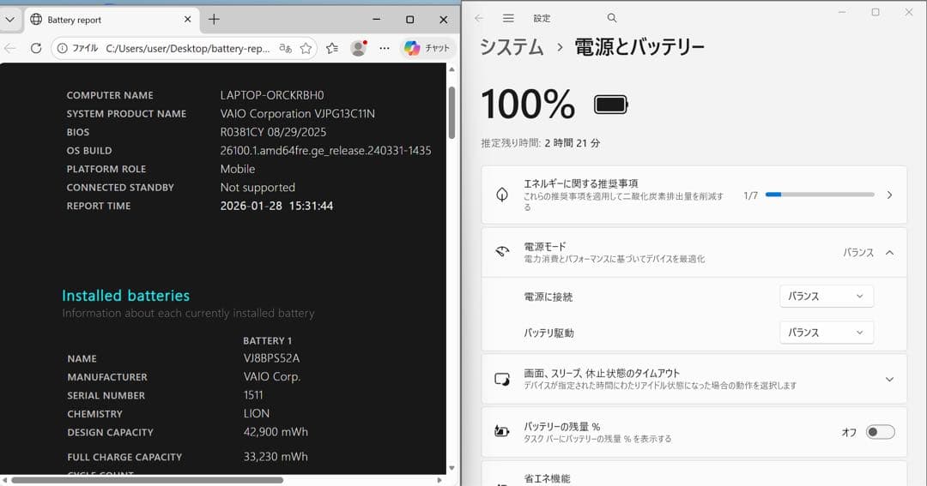Open Edge settings and more menu
927x486 pixels.
[x=385, y=48]
